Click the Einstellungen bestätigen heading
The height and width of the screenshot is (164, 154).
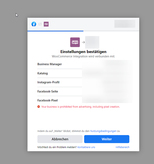click(83, 52)
